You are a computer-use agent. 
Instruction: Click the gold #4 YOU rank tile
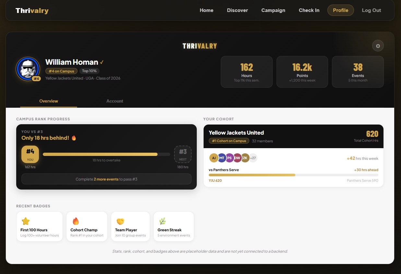coord(30,154)
